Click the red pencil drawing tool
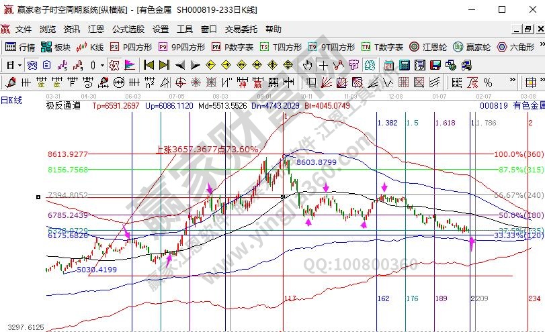 [x=10, y=82]
